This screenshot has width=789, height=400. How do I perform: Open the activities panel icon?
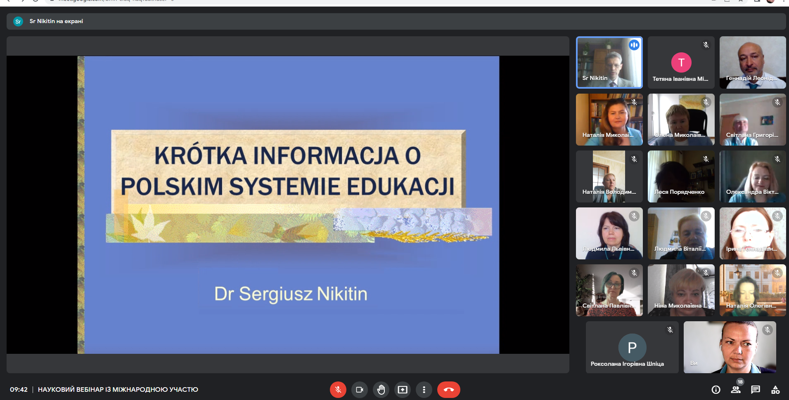(x=775, y=390)
